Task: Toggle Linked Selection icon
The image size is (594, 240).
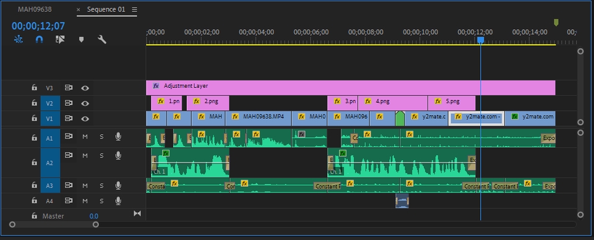Action: (60, 40)
